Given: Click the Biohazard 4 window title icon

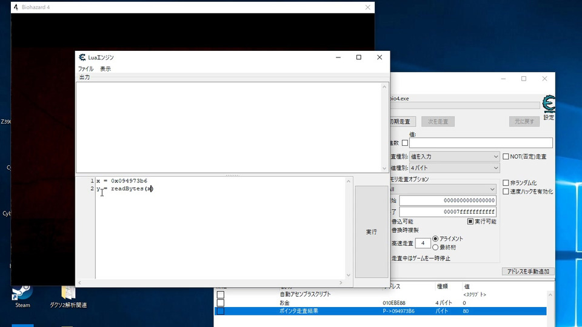Looking at the screenshot, I should coord(16,7).
